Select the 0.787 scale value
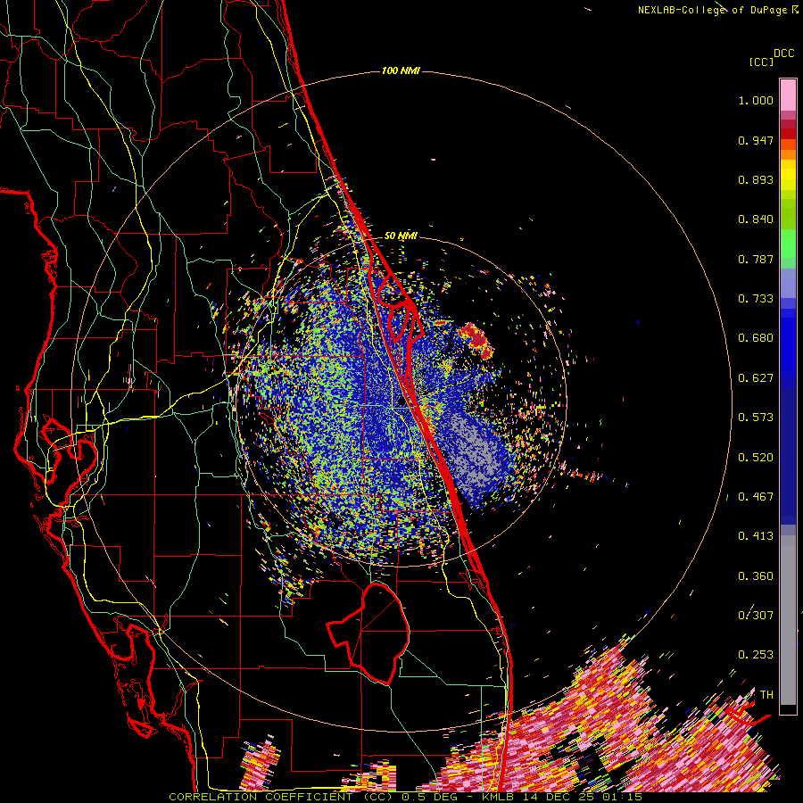The width and height of the screenshot is (803, 803). 756,259
